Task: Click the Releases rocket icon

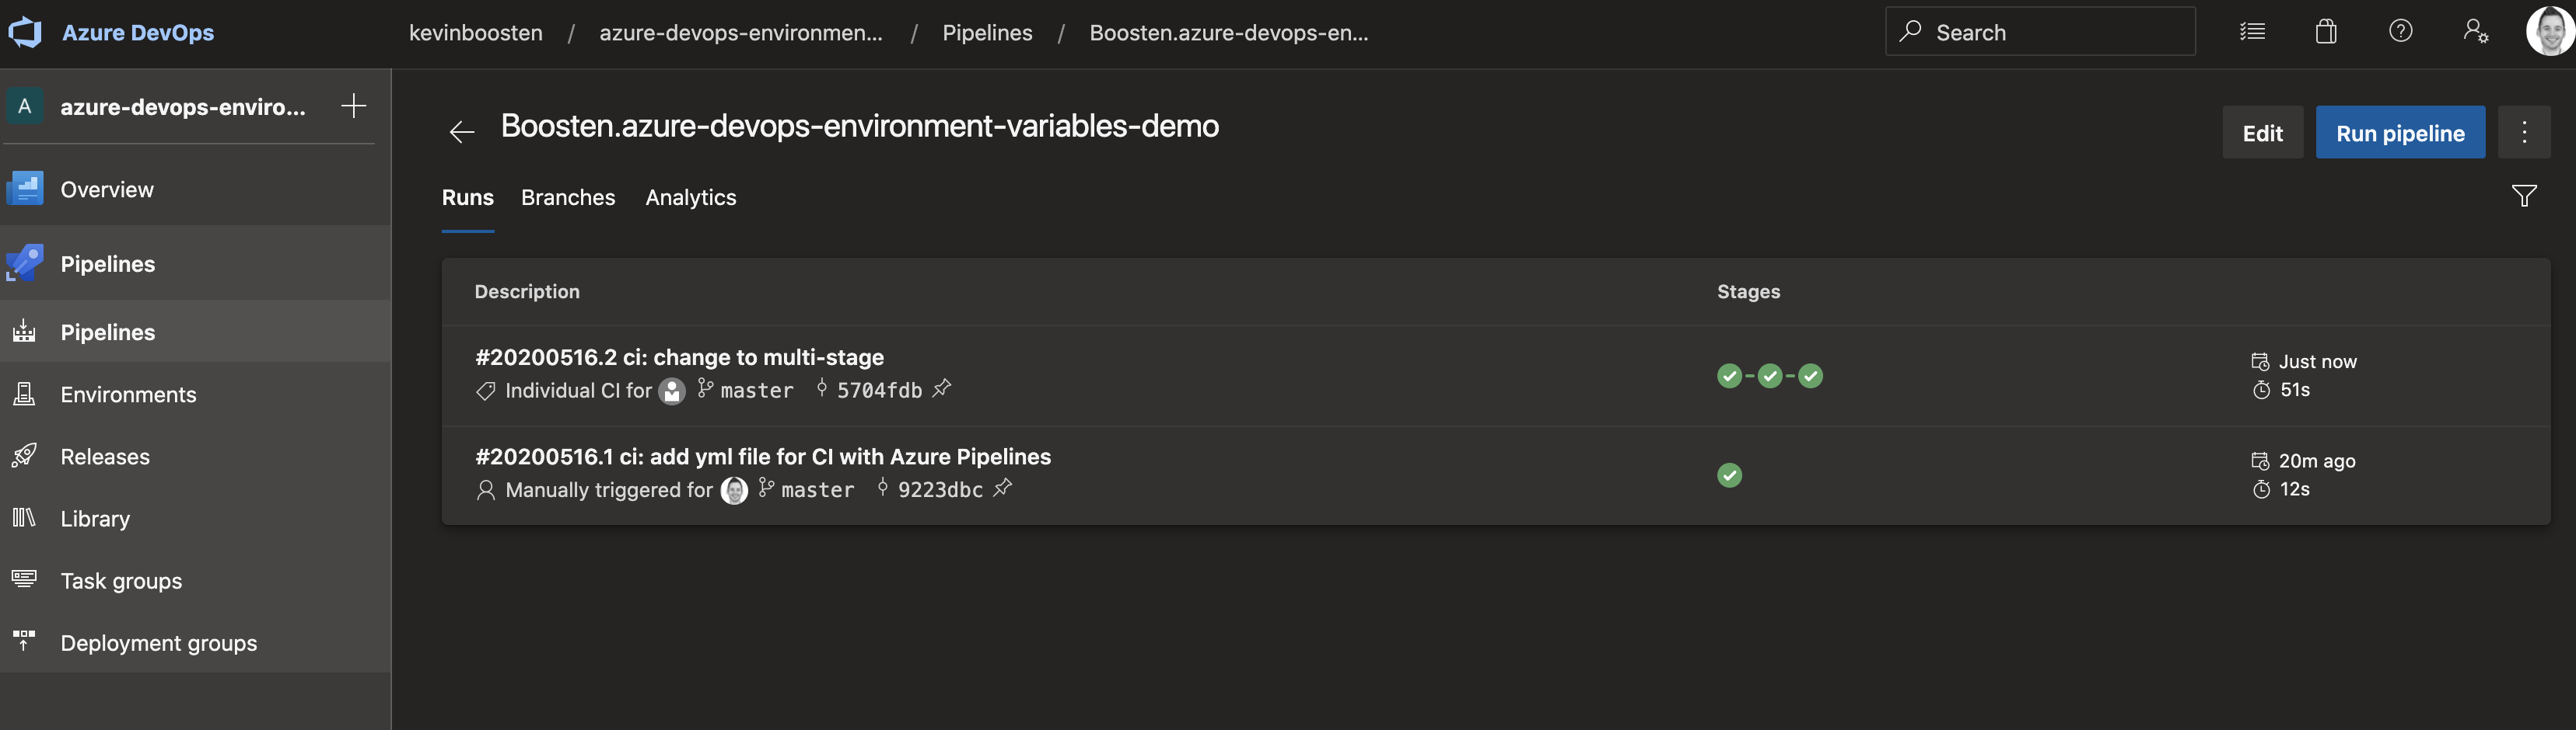Action: (x=24, y=455)
